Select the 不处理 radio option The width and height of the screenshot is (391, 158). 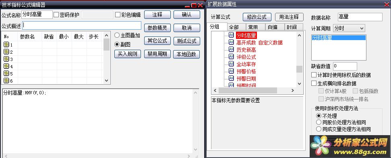pyautogui.click(x=319, y=116)
